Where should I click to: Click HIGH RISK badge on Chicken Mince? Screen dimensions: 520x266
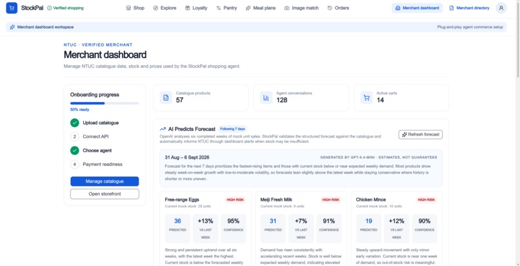tap(426, 200)
